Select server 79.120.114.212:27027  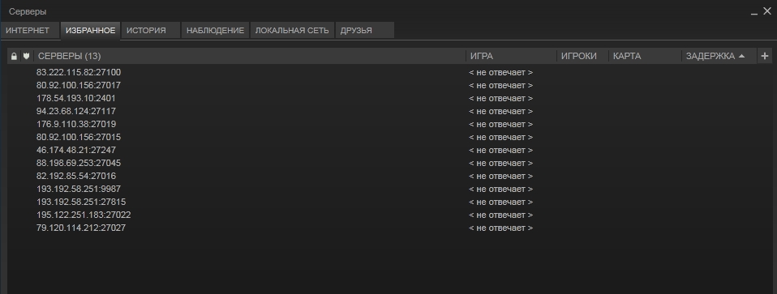coord(81,228)
